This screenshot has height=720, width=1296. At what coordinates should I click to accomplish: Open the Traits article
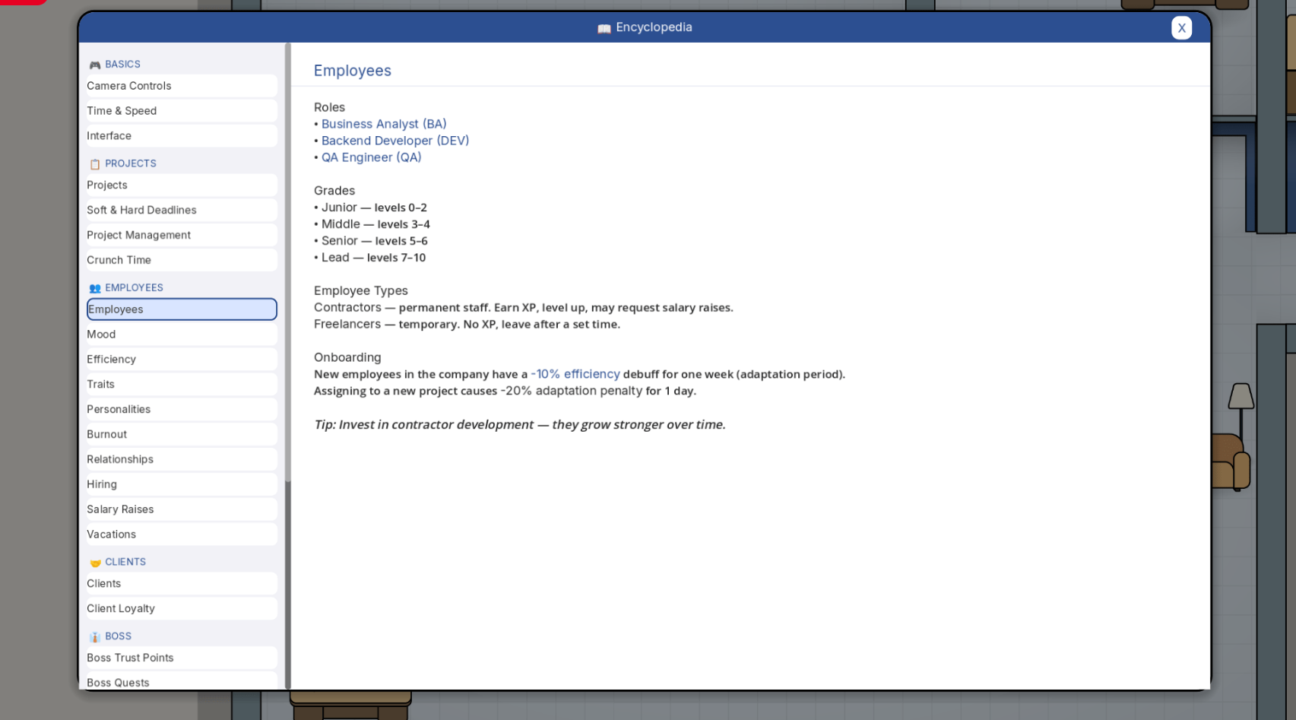(x=182, y=385)
